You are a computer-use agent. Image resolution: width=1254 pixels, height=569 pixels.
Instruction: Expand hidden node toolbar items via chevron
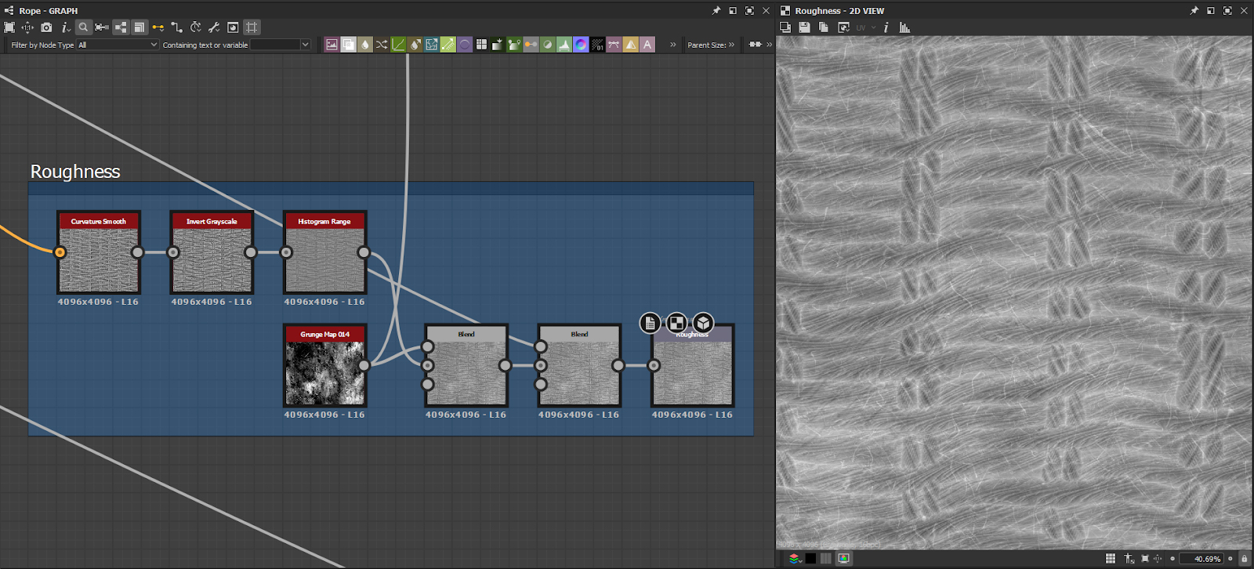pyautogui.click(x=672, y=45)
